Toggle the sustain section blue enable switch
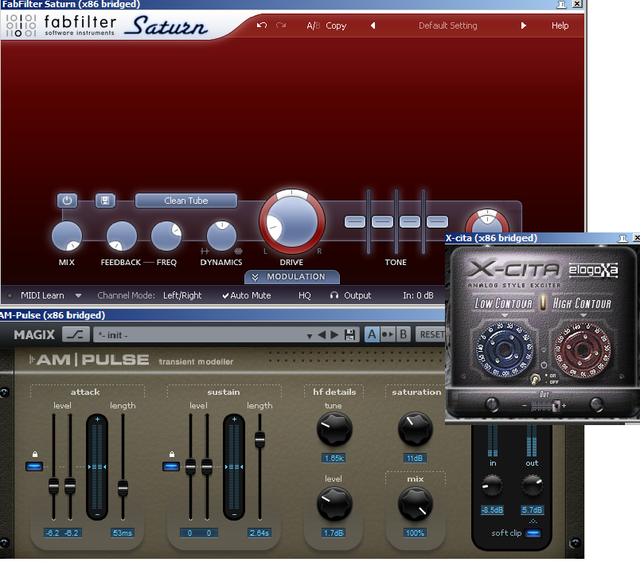 click(171, 466)
